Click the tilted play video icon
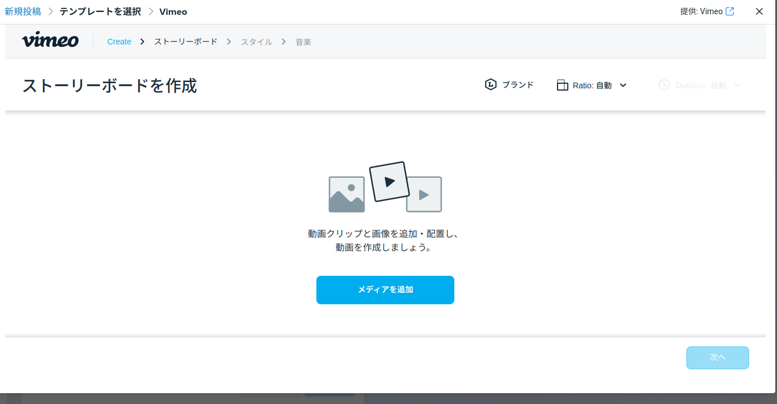 (390, 182)
